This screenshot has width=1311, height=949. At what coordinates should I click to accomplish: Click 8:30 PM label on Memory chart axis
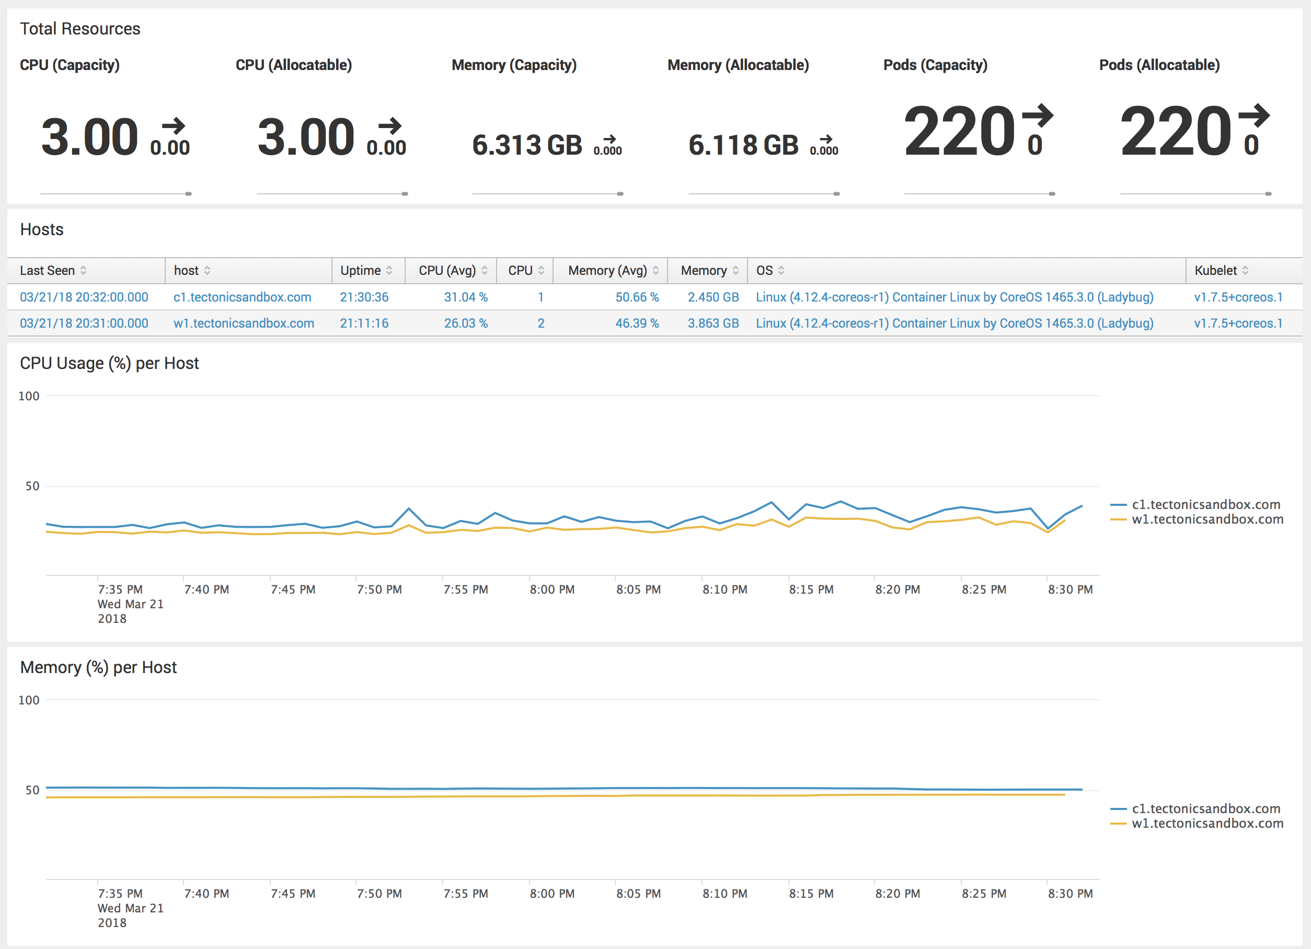tap(1071, 894)
